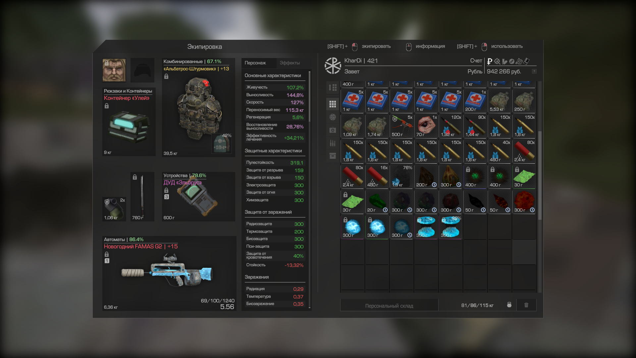Image resolution: width=636 pixels, height=358 pixels.
Task: Click the Стойкость -13,32% stat row
Action: pyautogui.click(x=275, y=265)
